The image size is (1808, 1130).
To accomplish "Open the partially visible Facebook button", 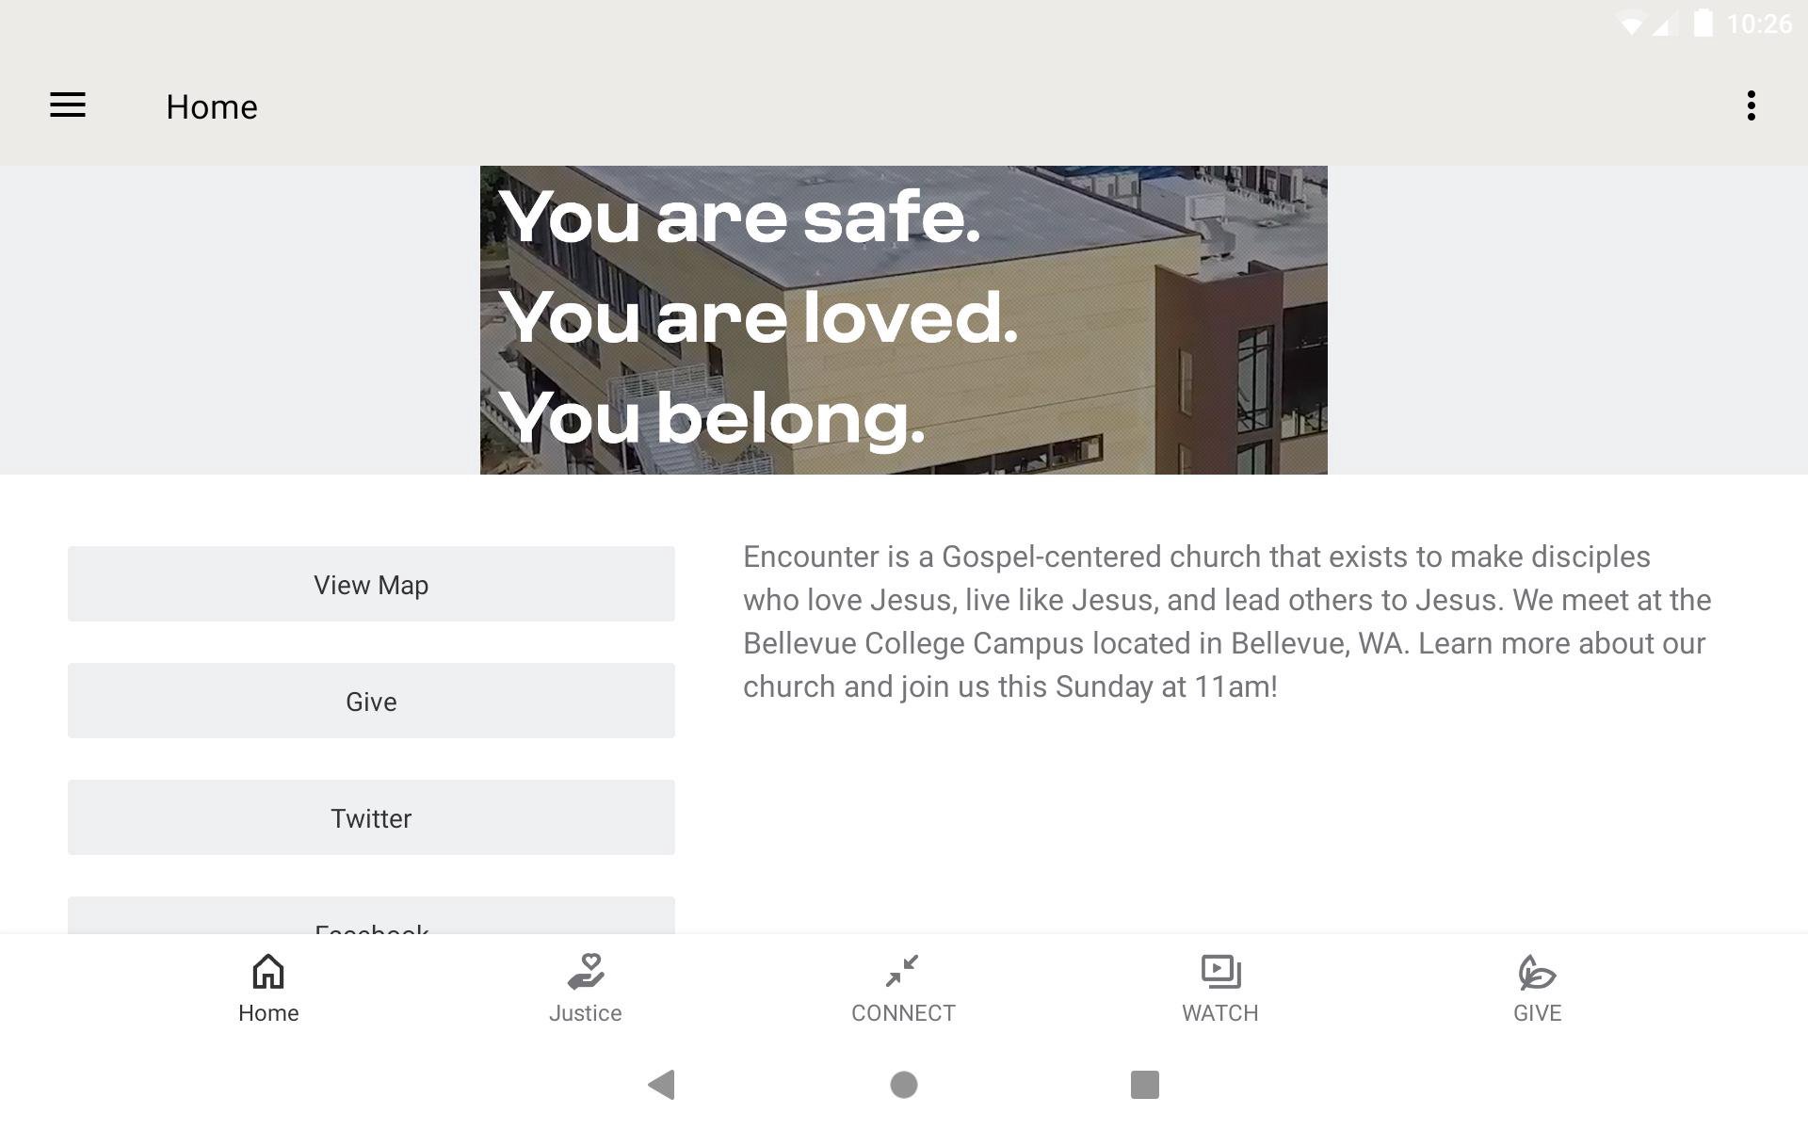I will [371, 917].
